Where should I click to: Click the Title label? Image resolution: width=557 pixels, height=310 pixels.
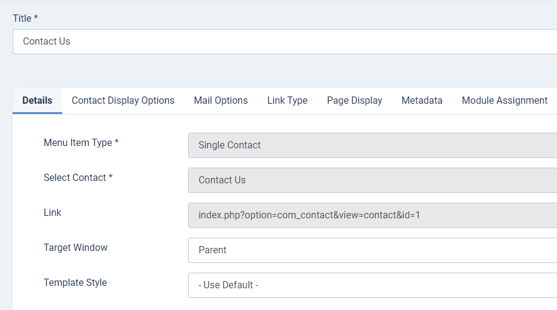tap(22, 19)
